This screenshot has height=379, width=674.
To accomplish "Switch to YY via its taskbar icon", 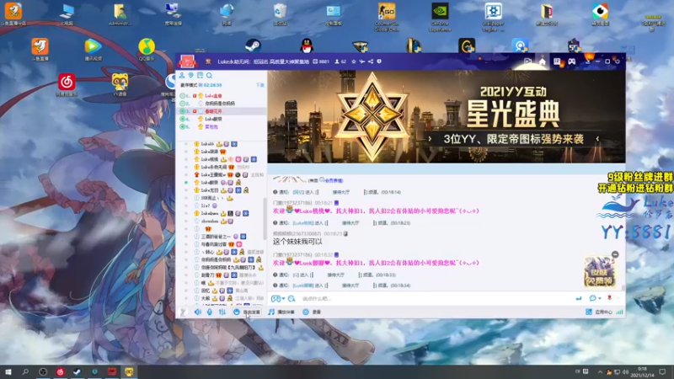I will [x=129, y=371].
